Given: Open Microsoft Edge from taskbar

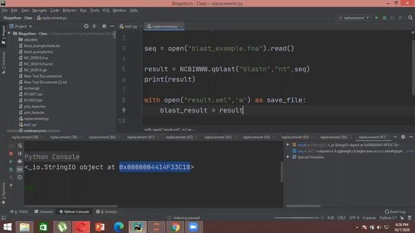Looking at the screenshot, I should click(x=119, y=227).
